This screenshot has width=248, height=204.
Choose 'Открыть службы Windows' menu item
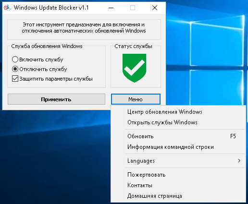point(178,122)
